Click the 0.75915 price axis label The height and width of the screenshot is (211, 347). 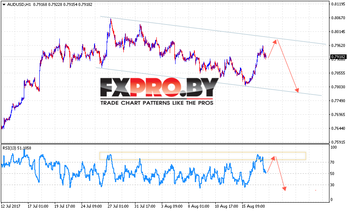click(x=338, y=142)
